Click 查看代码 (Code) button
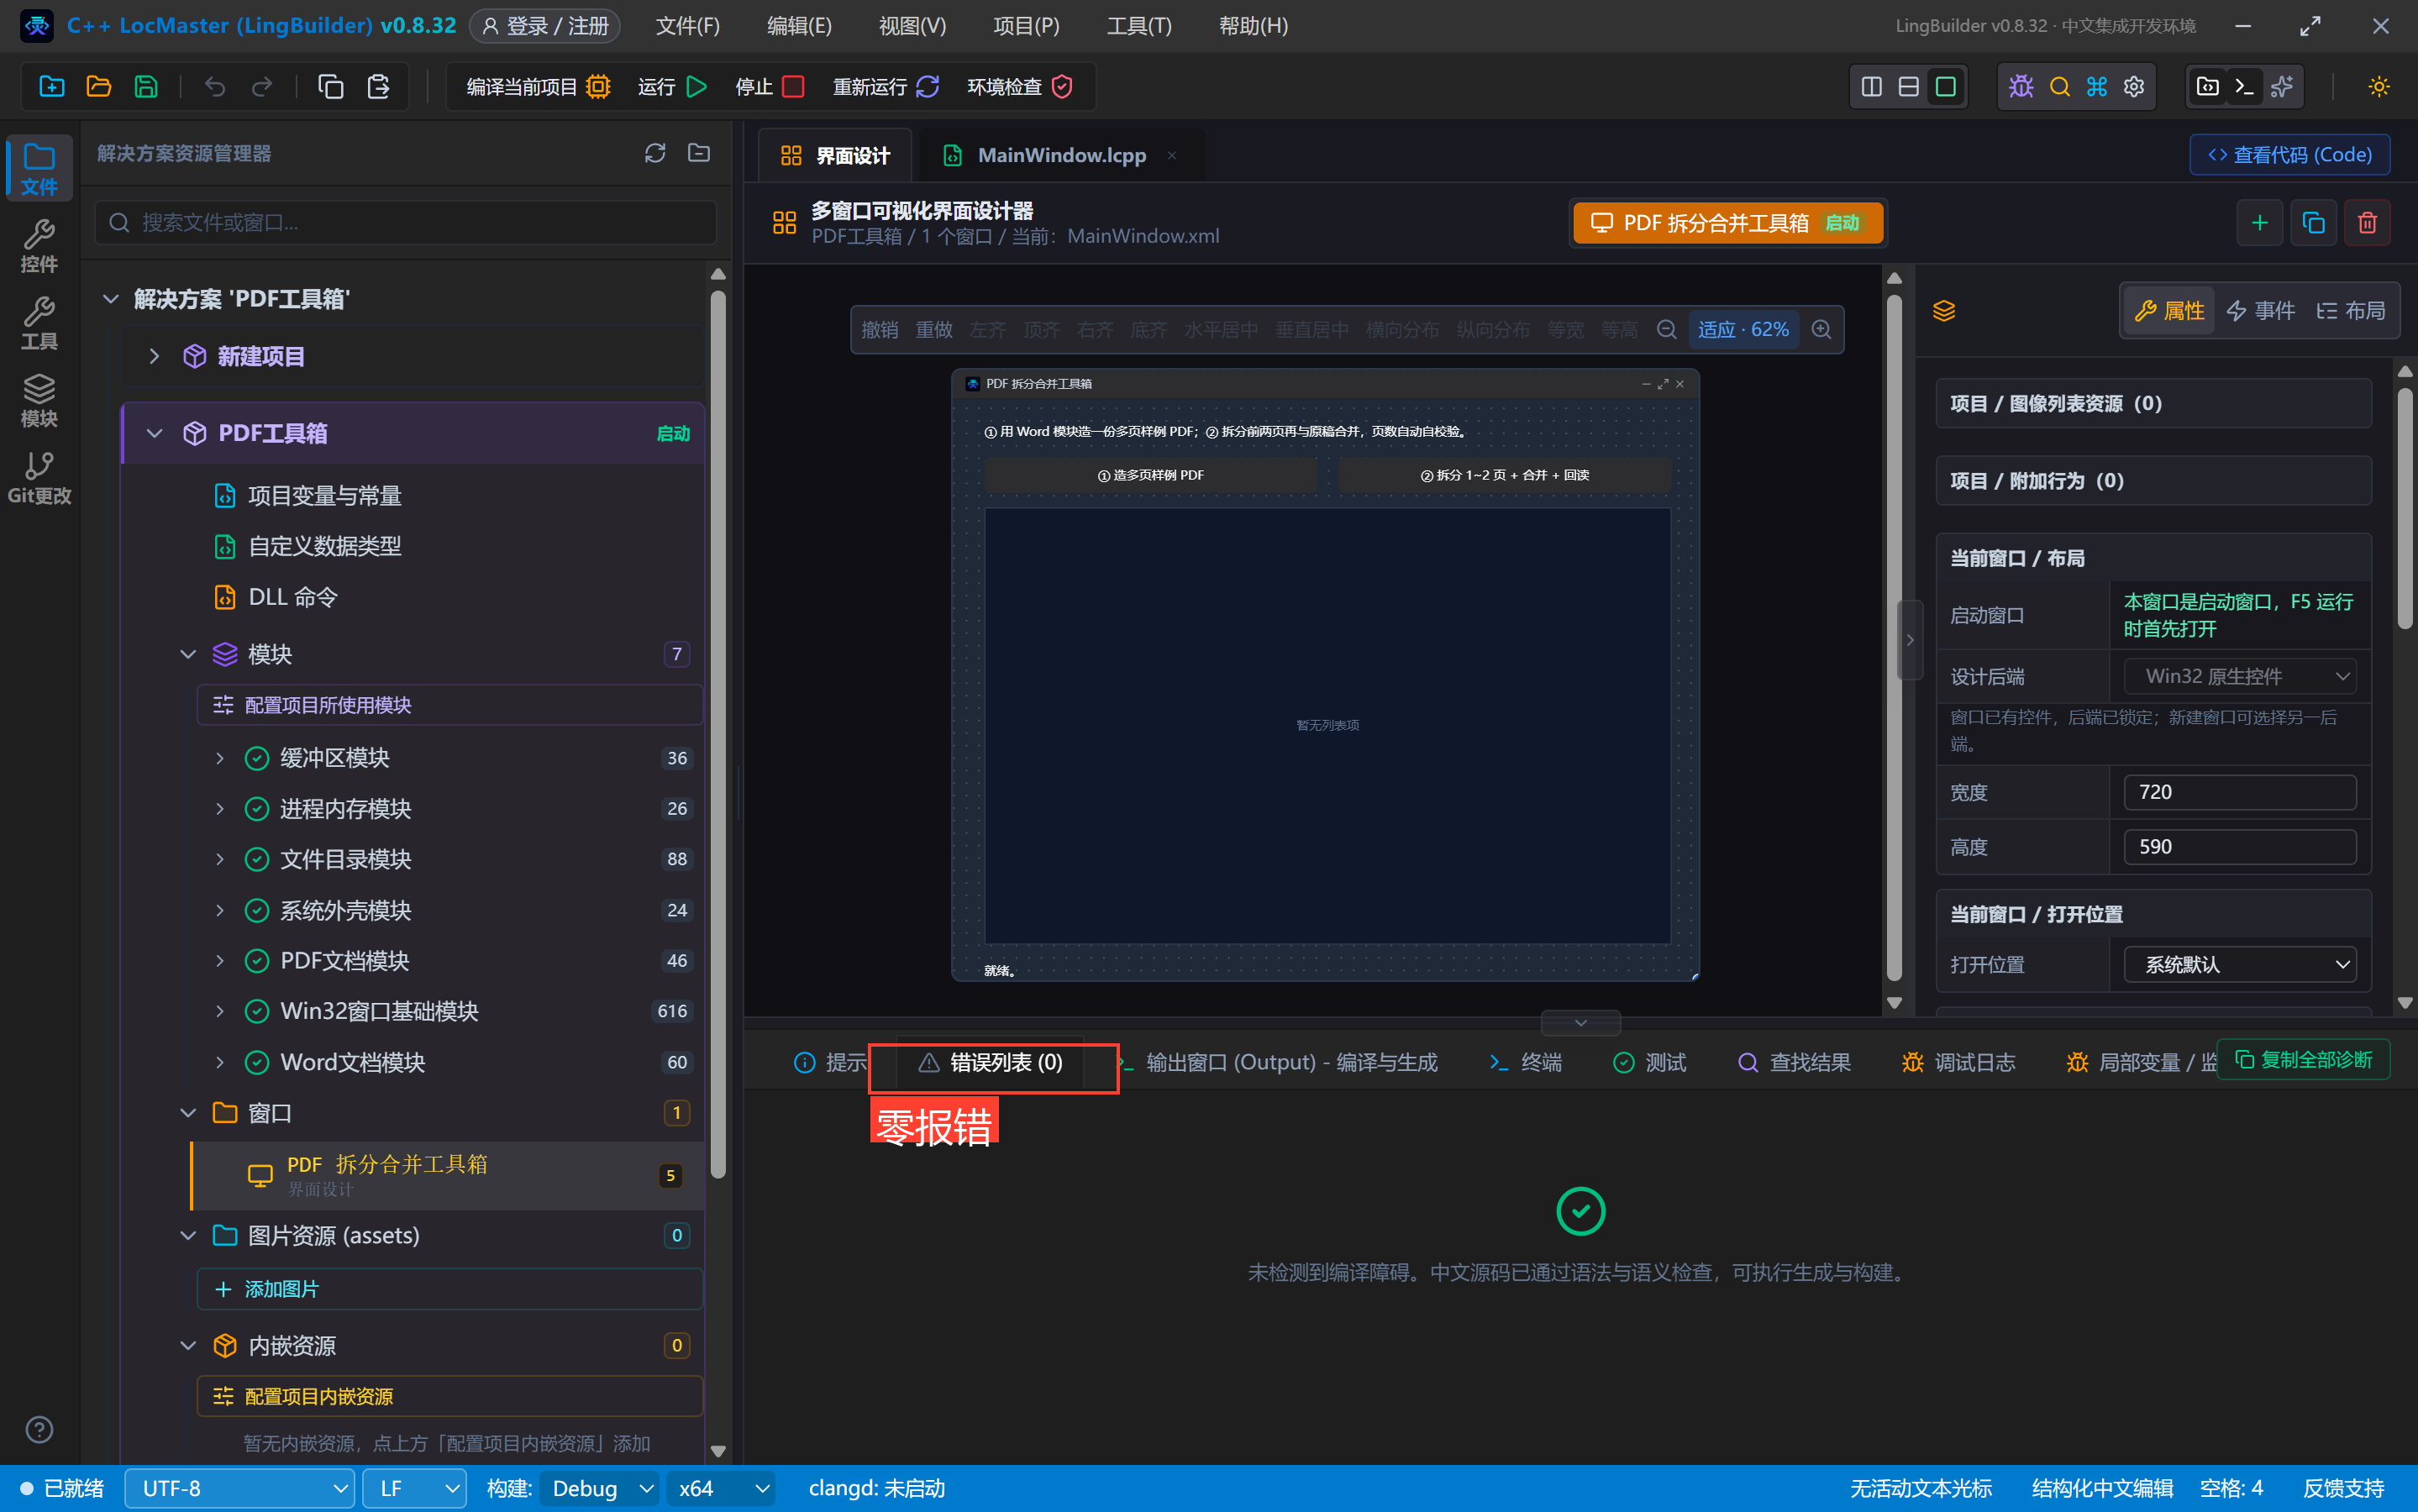The width and height of the screenshot is (2418, 1512). 2289,155
